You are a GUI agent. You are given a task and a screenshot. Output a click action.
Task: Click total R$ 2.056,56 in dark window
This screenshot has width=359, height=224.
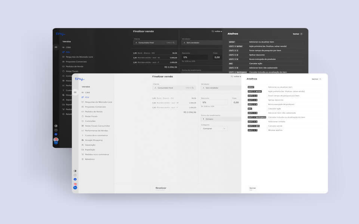(x=171, y=67)
